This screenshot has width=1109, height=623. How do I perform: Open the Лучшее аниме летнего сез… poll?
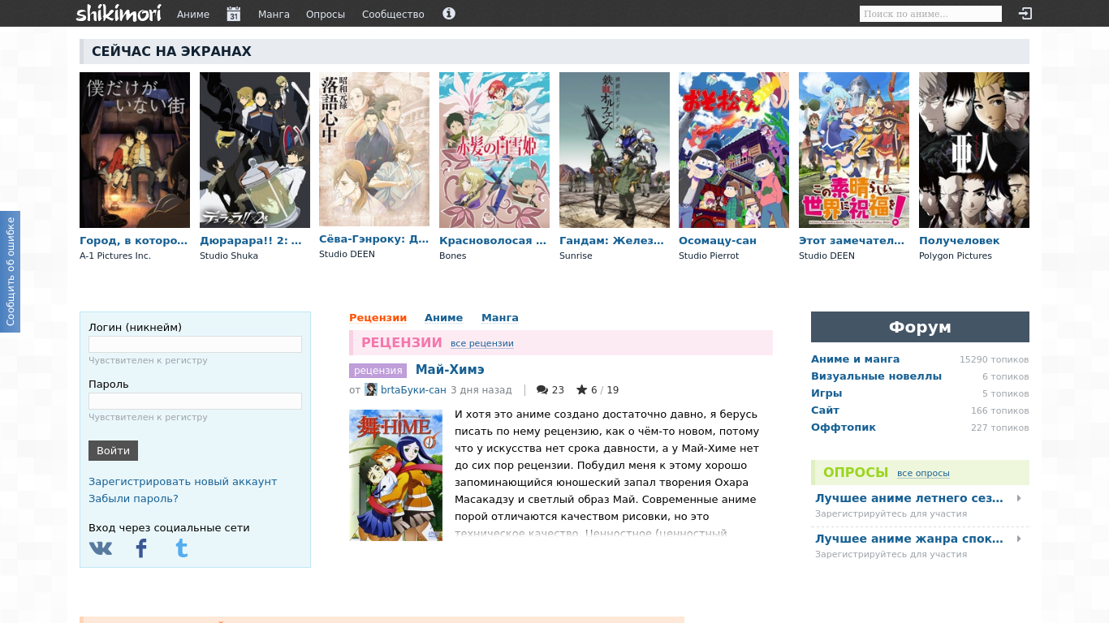[909, 498]
